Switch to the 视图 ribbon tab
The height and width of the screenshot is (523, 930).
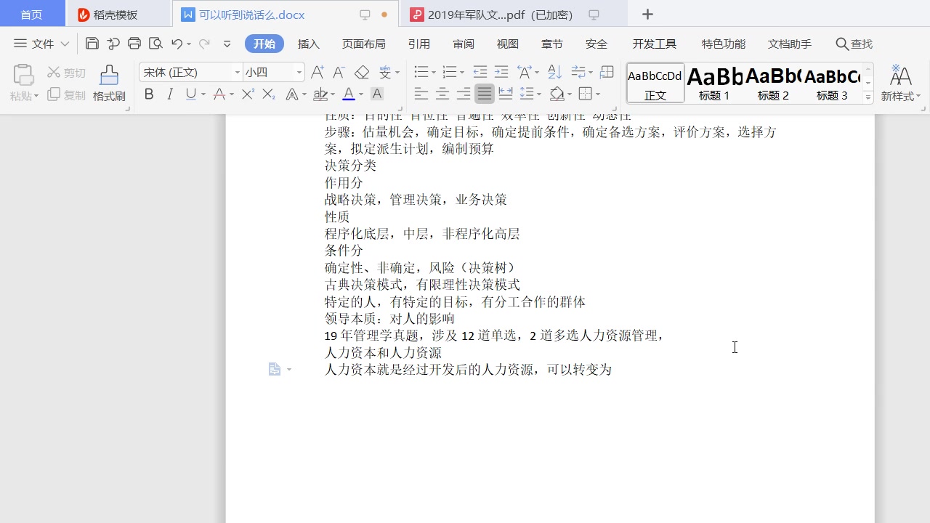coord(508,44)
